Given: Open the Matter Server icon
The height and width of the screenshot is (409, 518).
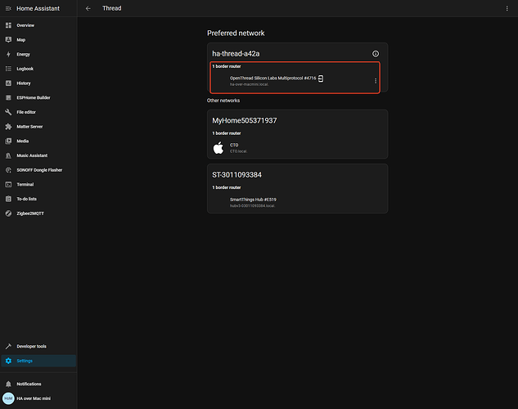Looking at the screenshot, I should point(8,127).
